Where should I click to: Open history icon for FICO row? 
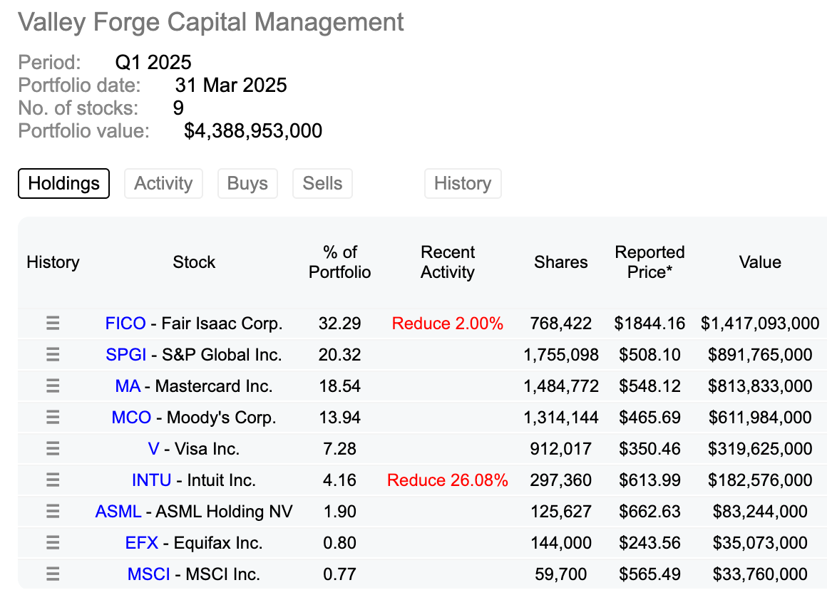pyautogui.click(x=52, y=324)
